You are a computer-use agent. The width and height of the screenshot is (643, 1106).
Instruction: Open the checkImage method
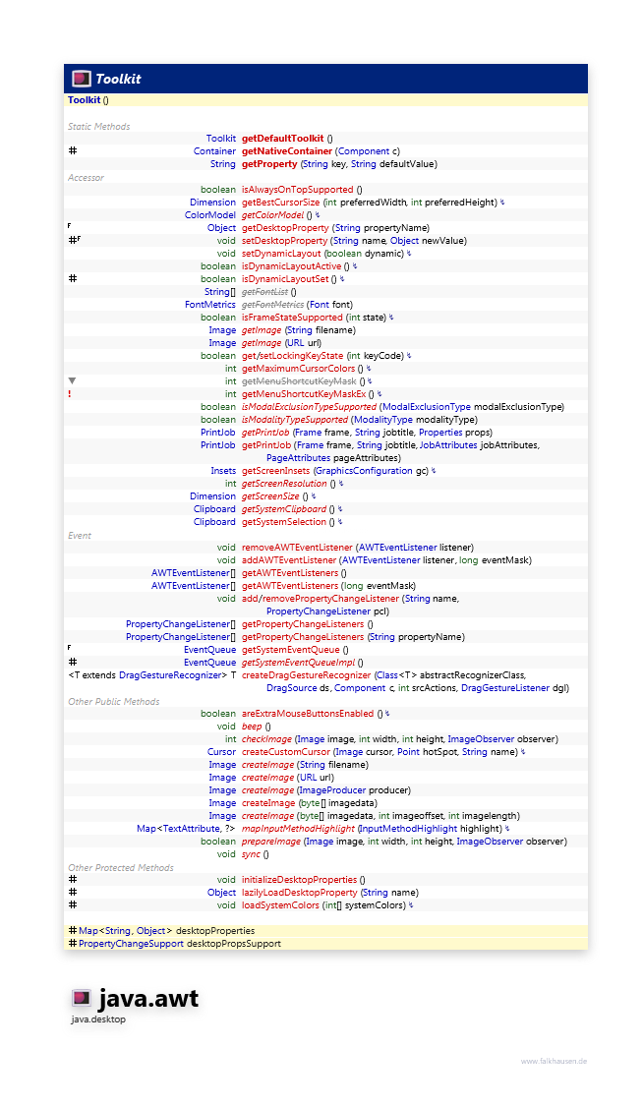pyautogui.click(x=266, y=739)
